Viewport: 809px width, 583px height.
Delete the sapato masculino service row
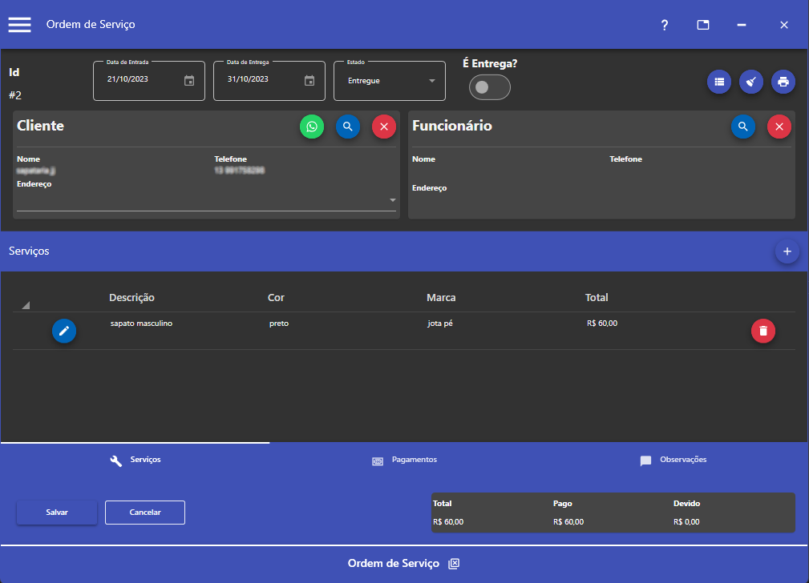763,331
